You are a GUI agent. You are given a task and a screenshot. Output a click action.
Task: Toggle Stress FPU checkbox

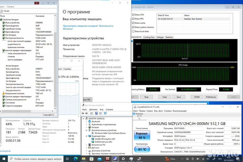tap(133, 19)
